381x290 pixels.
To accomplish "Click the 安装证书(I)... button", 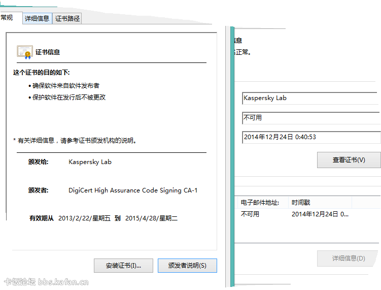I will pyautogui.click(x=123, y=266).
